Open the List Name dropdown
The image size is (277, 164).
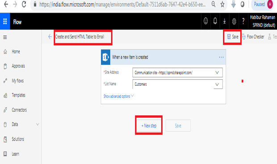[x=177, y=84]
